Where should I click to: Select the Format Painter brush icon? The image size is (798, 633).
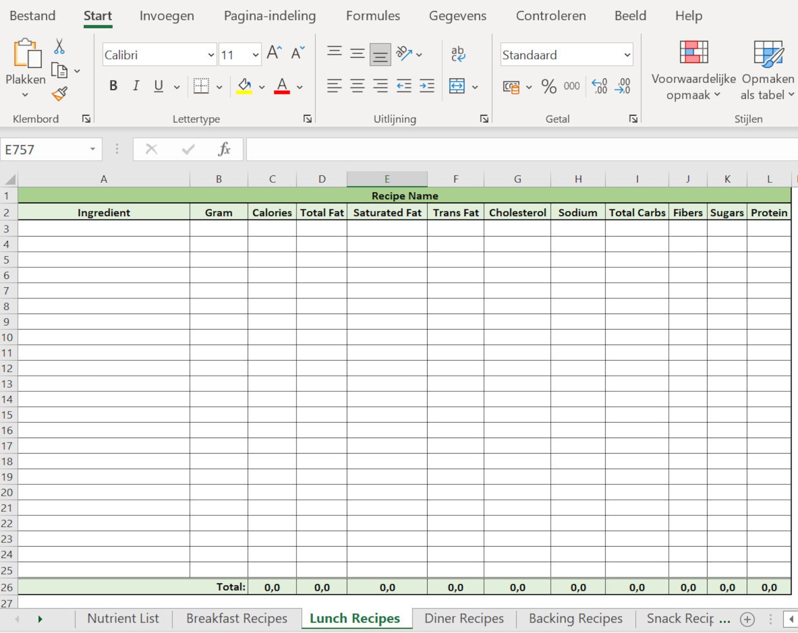(59, 94)
